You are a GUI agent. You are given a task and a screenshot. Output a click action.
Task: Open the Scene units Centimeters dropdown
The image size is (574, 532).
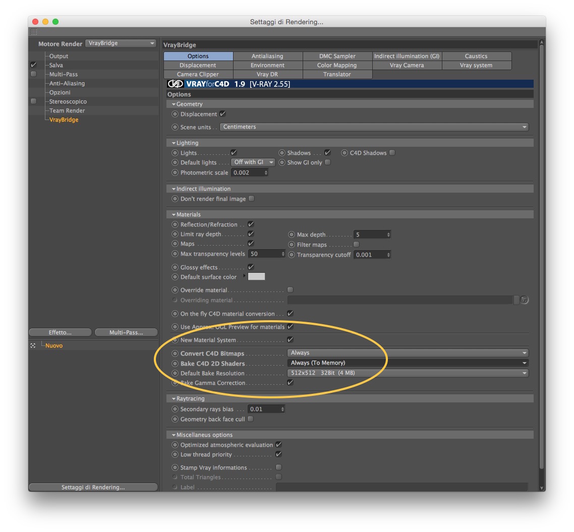click(x=374, y=127)
